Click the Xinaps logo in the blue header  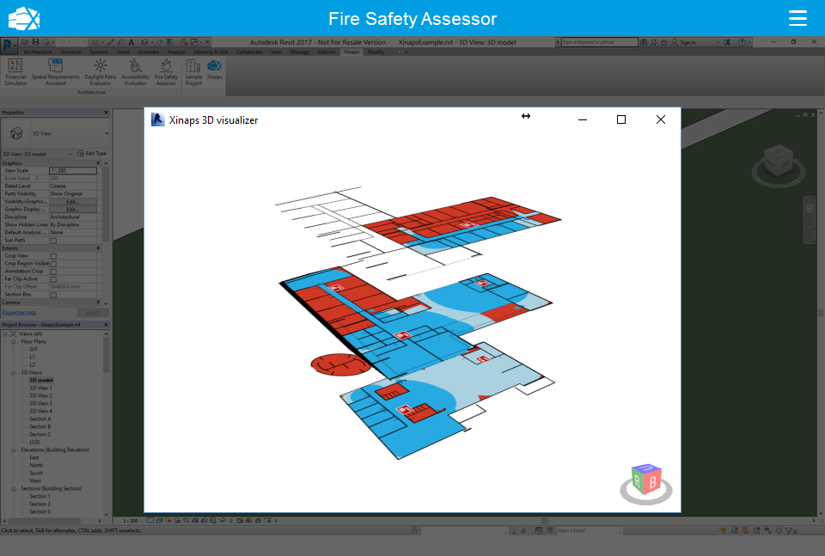[x=24, y=18]
